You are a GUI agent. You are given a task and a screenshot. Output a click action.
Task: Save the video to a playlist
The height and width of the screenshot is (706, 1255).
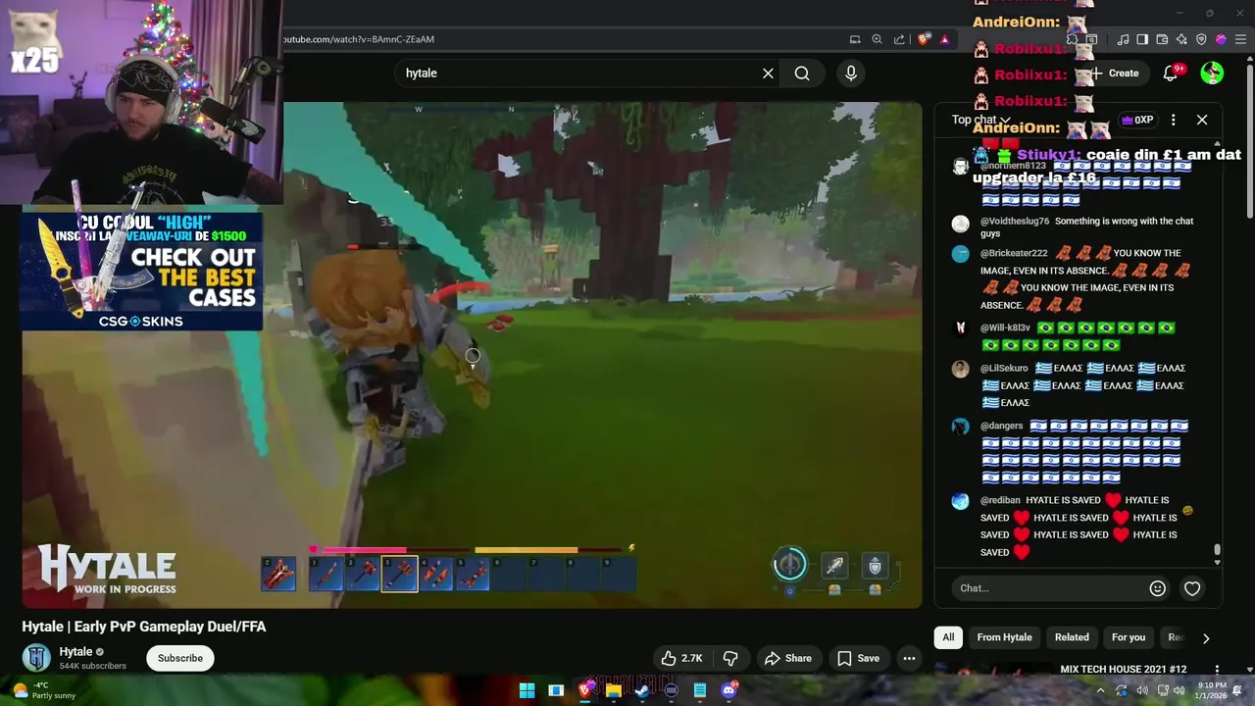click(859, 658)
